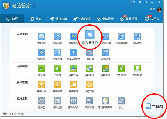Viewport: 167px width, 119px height.
Task: Switch to 电脑诊所 tab
Action: click(105, 19)
